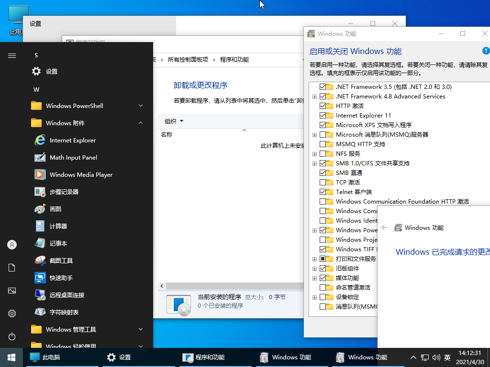Uncheck .NET Framework 3.5 checkbox

pyautogui.click(x=323, y=87)
